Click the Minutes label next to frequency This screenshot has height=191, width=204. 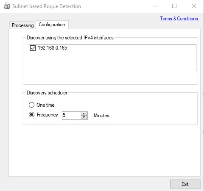click(101, 116)
